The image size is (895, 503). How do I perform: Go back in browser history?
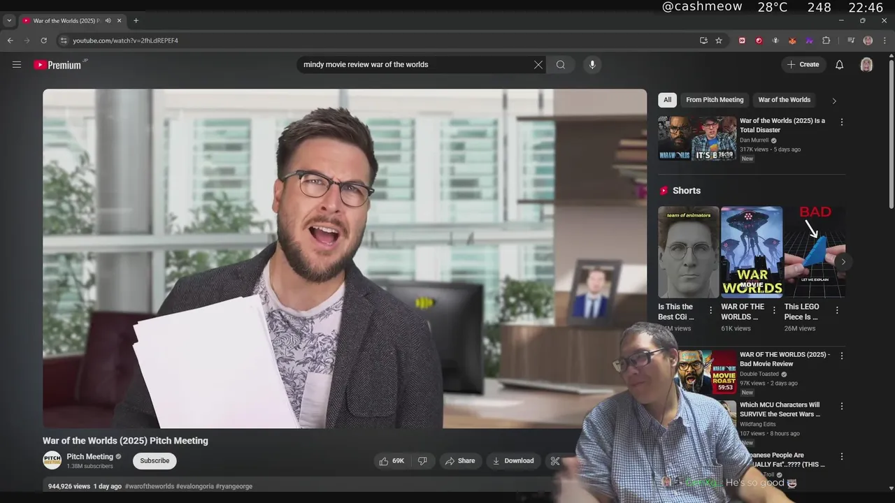[10, 41]
